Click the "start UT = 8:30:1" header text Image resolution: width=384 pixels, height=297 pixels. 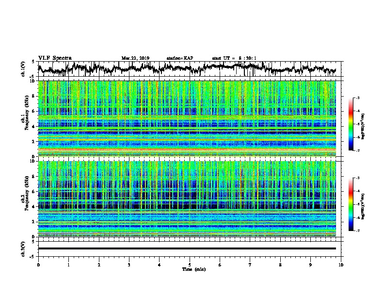234,58
